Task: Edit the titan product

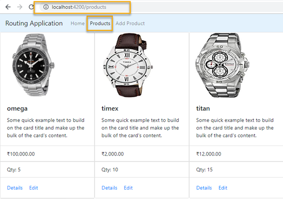Action: [x=223, y=188]
